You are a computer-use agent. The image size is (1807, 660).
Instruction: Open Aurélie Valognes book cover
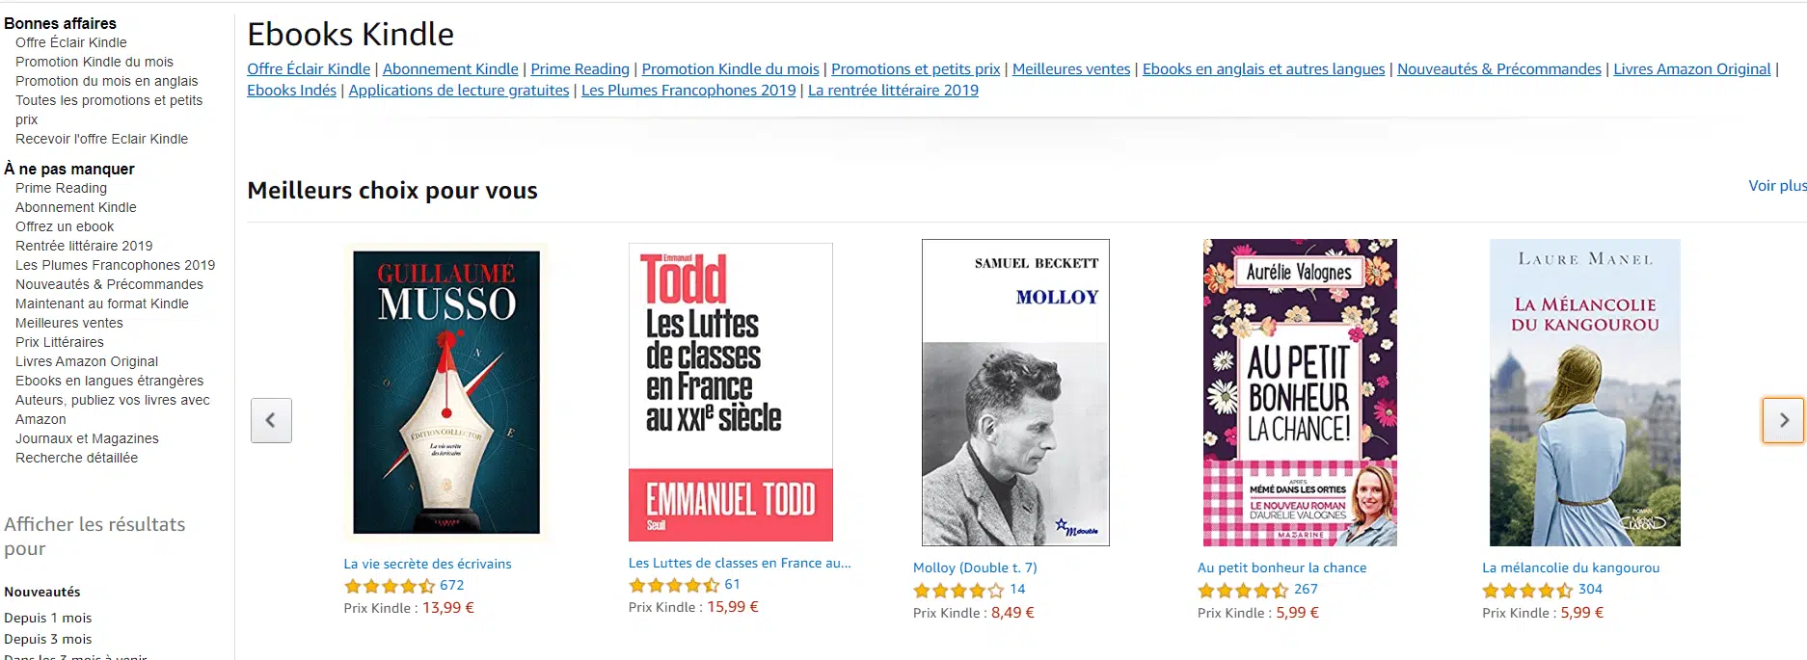[x=1300, y=392]
